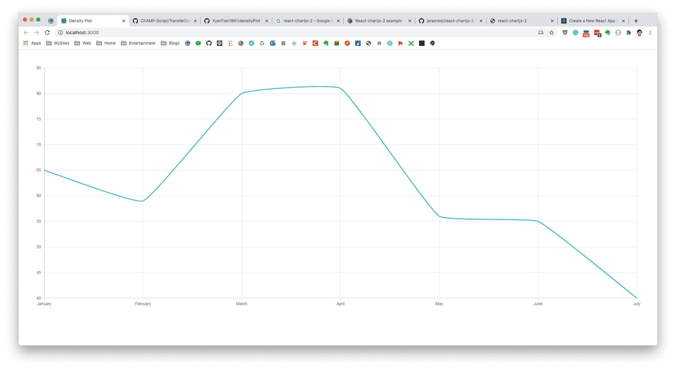Screen dimensions: 676x370
Task: Toggle the device toolbar cast icon
Action: click(541, 32)
